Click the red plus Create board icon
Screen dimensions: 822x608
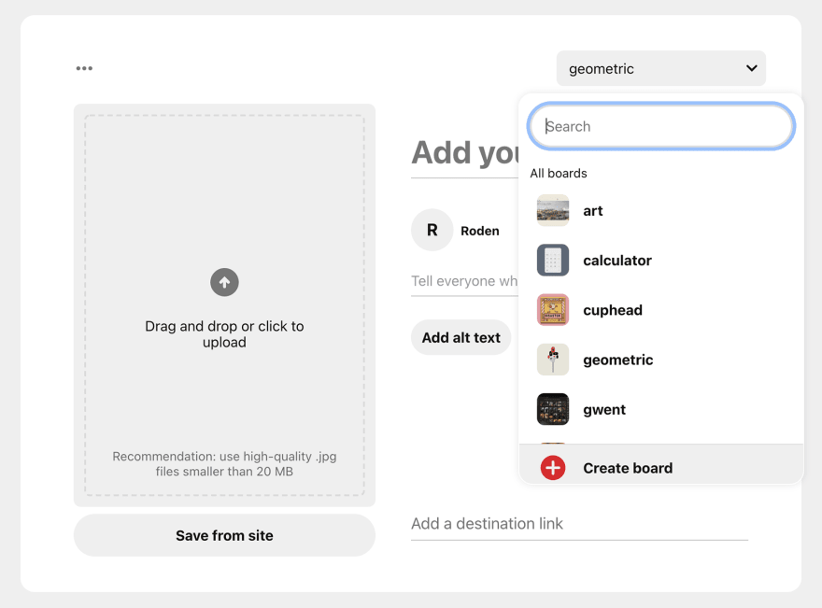point(553,468)
